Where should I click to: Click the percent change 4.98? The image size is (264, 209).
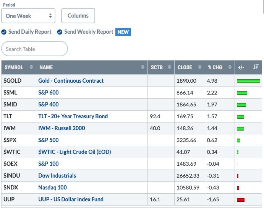[x=212, y=81]
